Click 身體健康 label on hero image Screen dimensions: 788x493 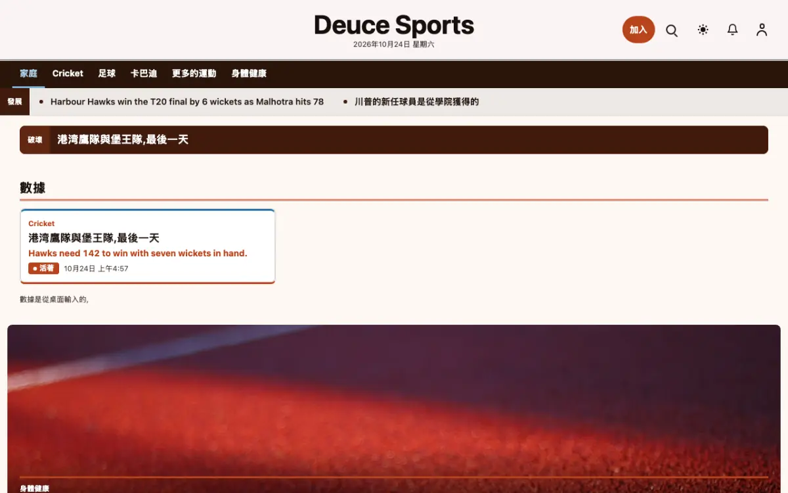point(34,489)
